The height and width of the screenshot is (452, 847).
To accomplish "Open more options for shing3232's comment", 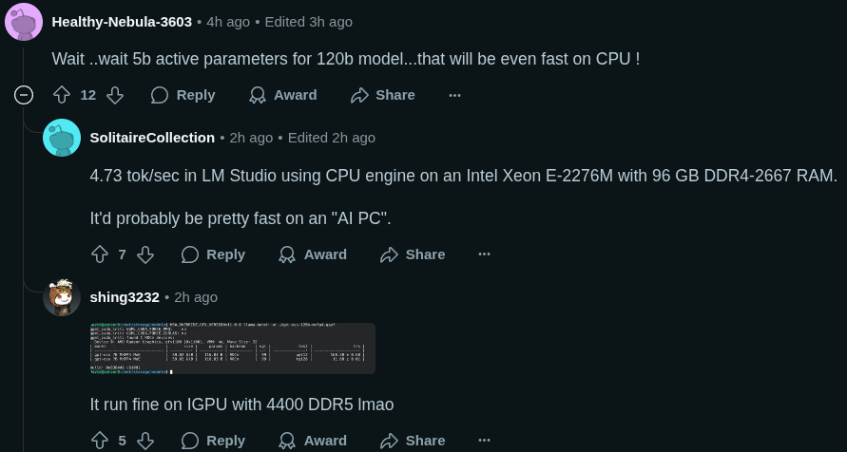I will click(x=485, y=441).
